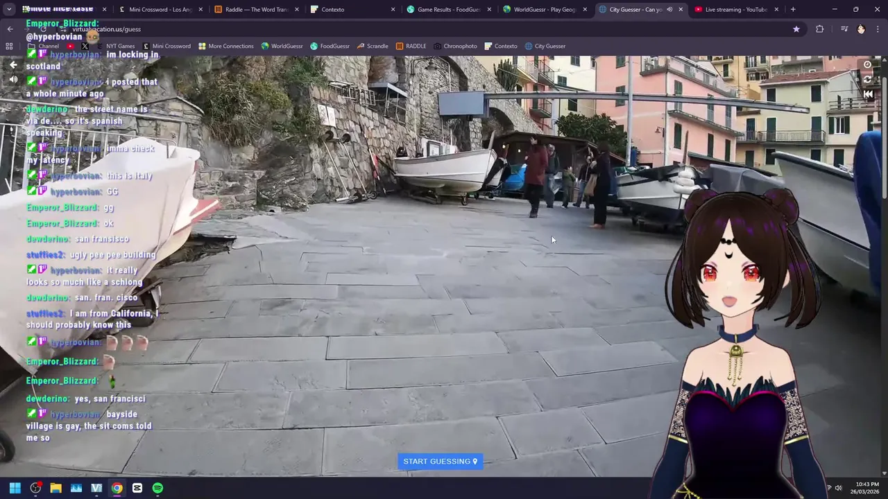Mute audio on City Guesser tab
The height and width of the screenshot is (499, 888).
coord(669,10)
